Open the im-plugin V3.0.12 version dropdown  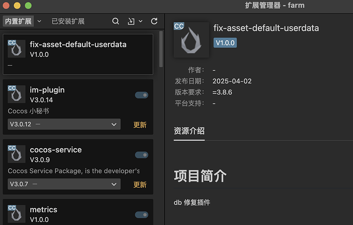click(x=64, y=125)
